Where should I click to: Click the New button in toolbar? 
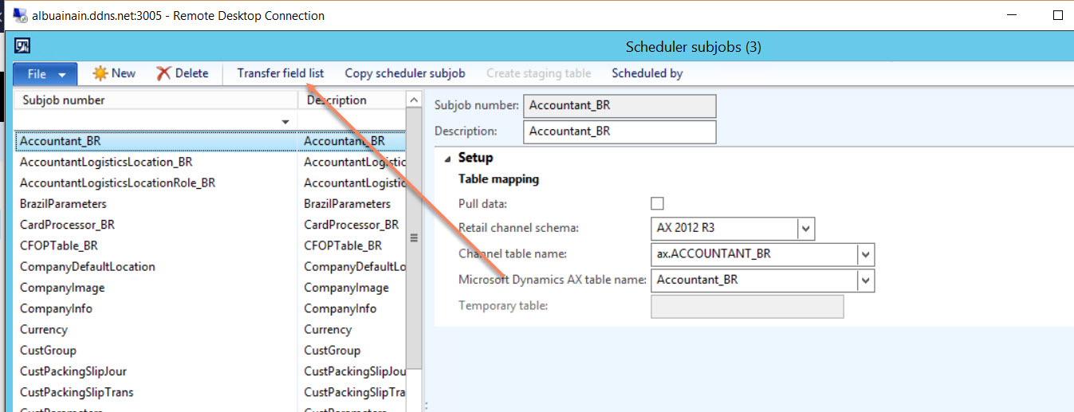pos(114,73)
